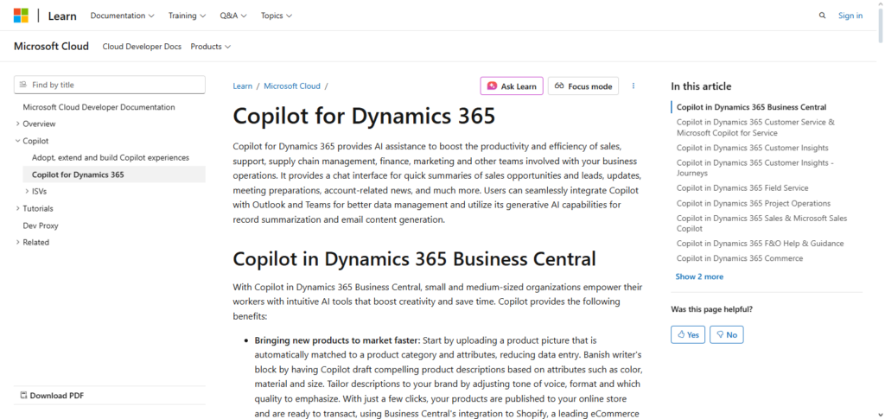
Task: Expand the Related tree node
Action: tap(32, 243)
